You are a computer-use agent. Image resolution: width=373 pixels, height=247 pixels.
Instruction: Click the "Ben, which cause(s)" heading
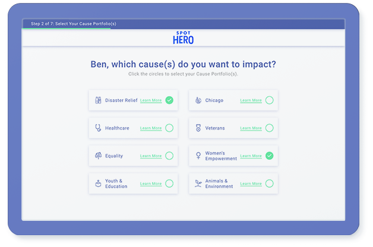(183, 64)
